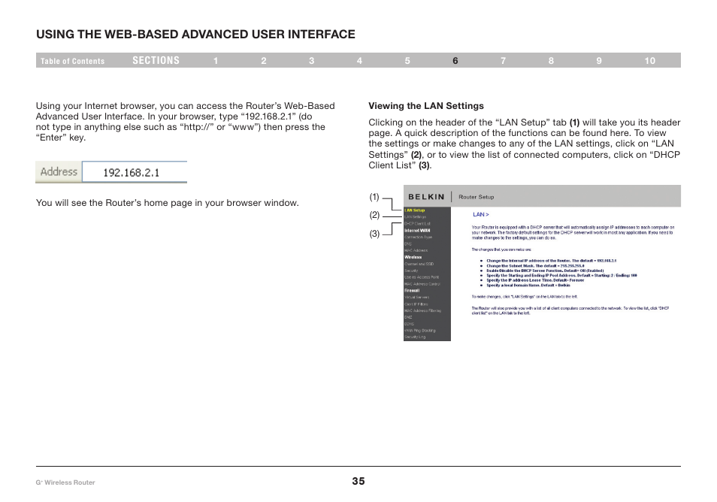Click the 'Viewing the LAN Settings' heading

(426, 106)
